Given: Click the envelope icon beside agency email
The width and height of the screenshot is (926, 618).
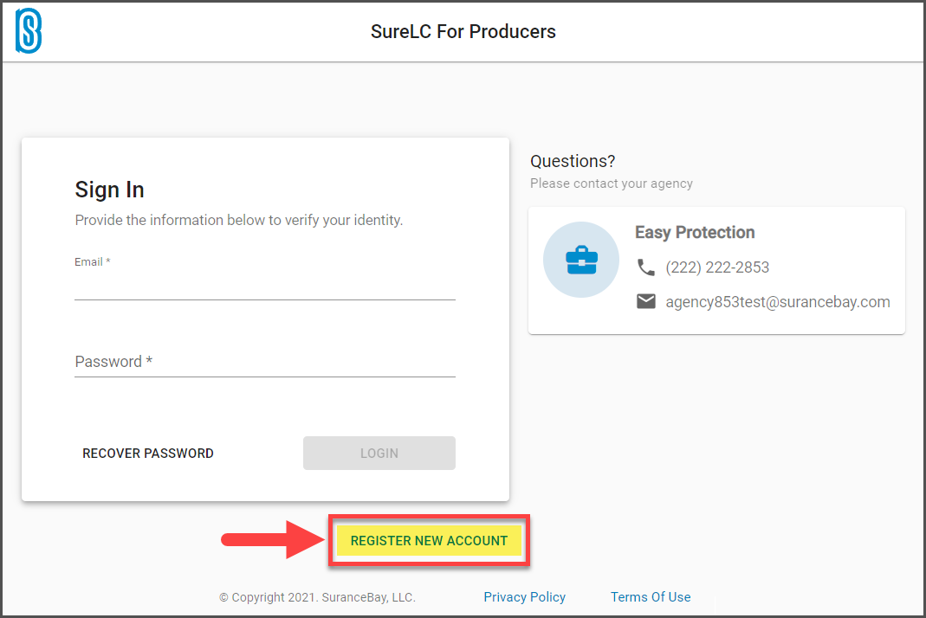Looking at the screenshot, I should coord(646,301).
